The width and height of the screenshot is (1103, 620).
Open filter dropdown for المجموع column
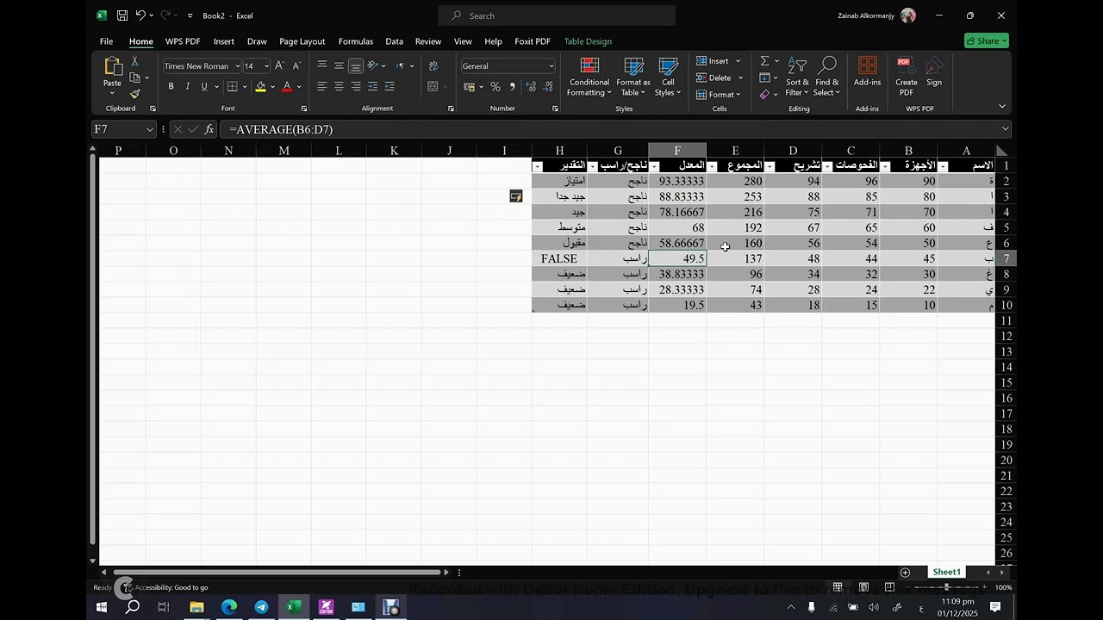point(712,166)
